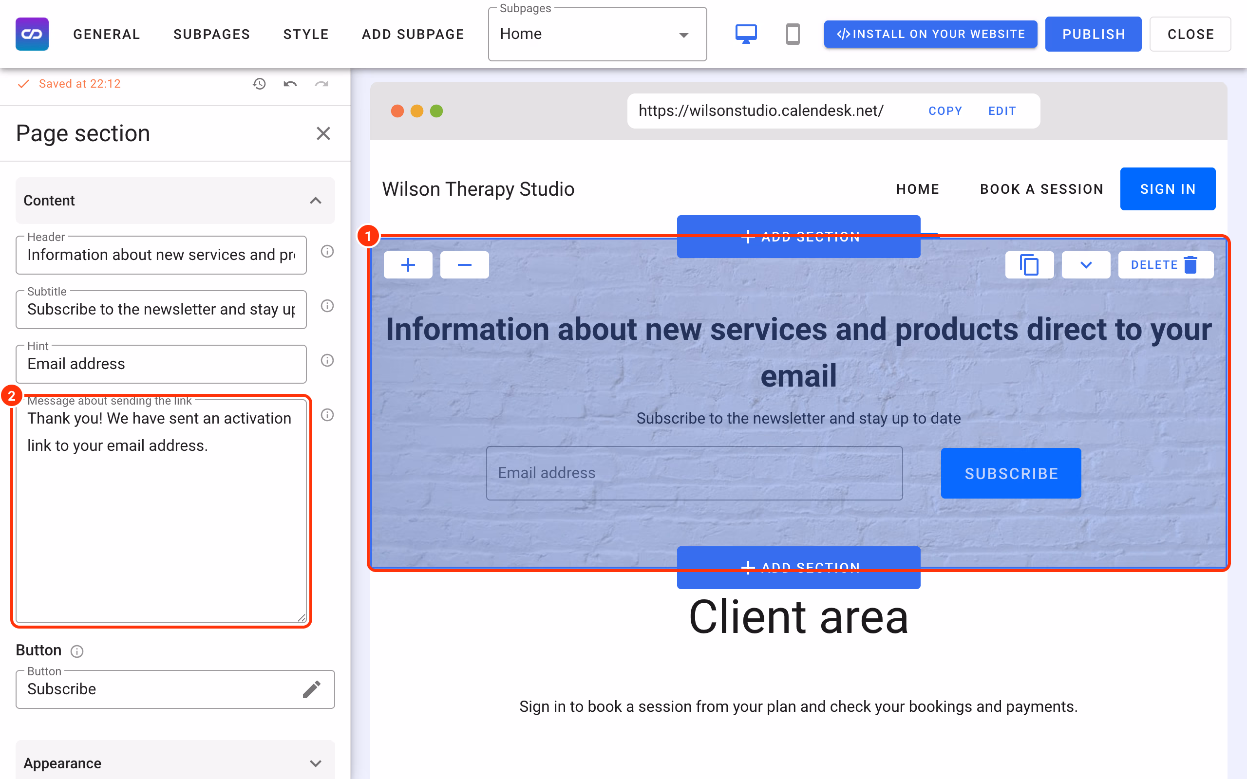Viewport: 1247px width, 779px height.
Task: Delete the newsletter section
Action: coord(1166,265)
